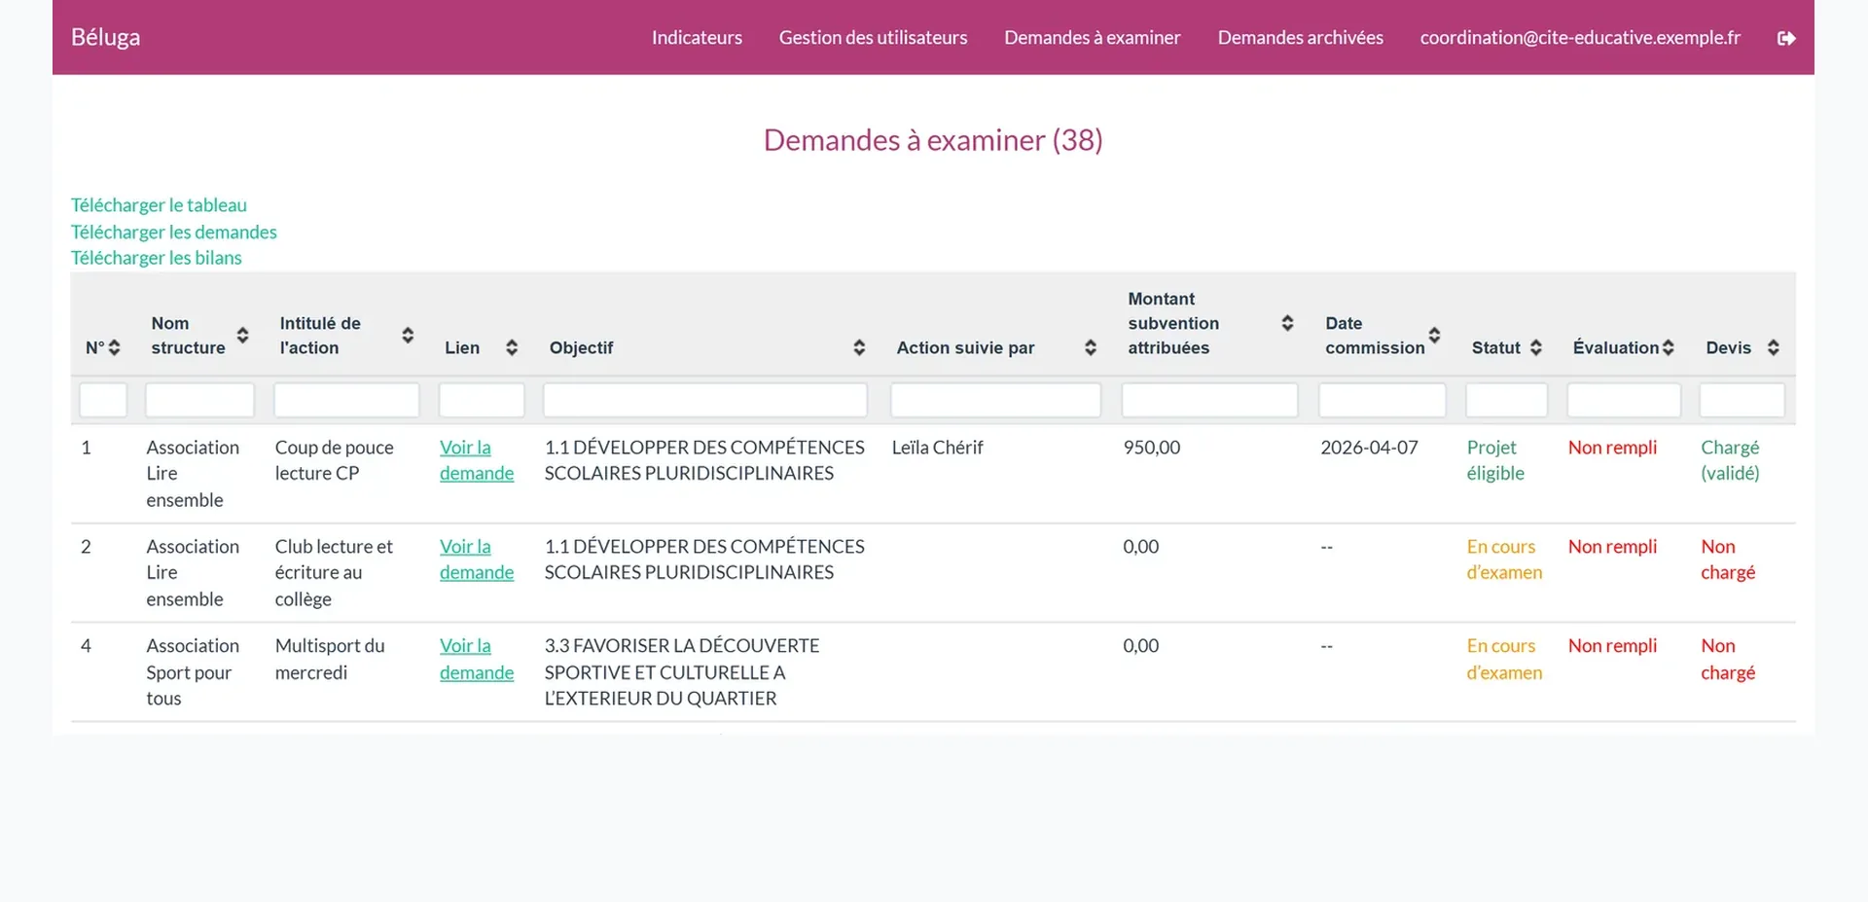
Task: Open Gestion des utilisateurs page
Action: coord(873,37)
